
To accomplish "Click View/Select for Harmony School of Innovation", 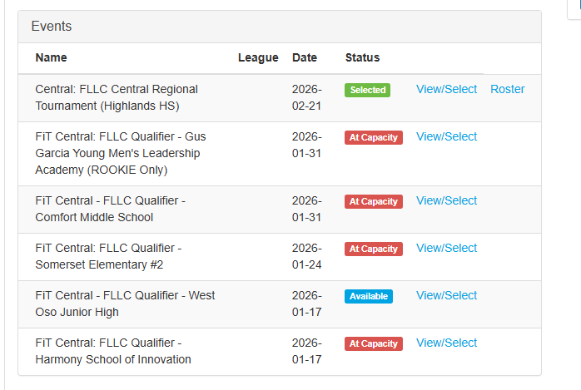I will click(x=446, y=343).
